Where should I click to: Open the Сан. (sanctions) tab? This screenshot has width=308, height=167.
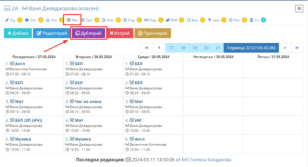pos(217,20)
